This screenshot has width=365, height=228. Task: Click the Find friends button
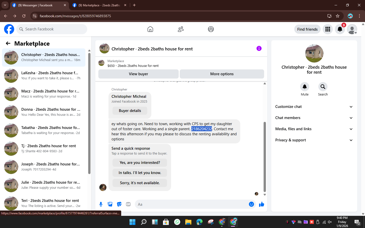click(307, 29)
